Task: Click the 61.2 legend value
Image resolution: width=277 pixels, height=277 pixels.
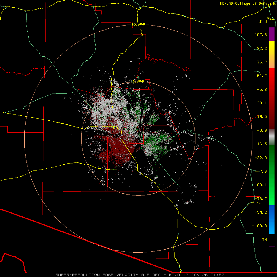Action: point(262,76)
